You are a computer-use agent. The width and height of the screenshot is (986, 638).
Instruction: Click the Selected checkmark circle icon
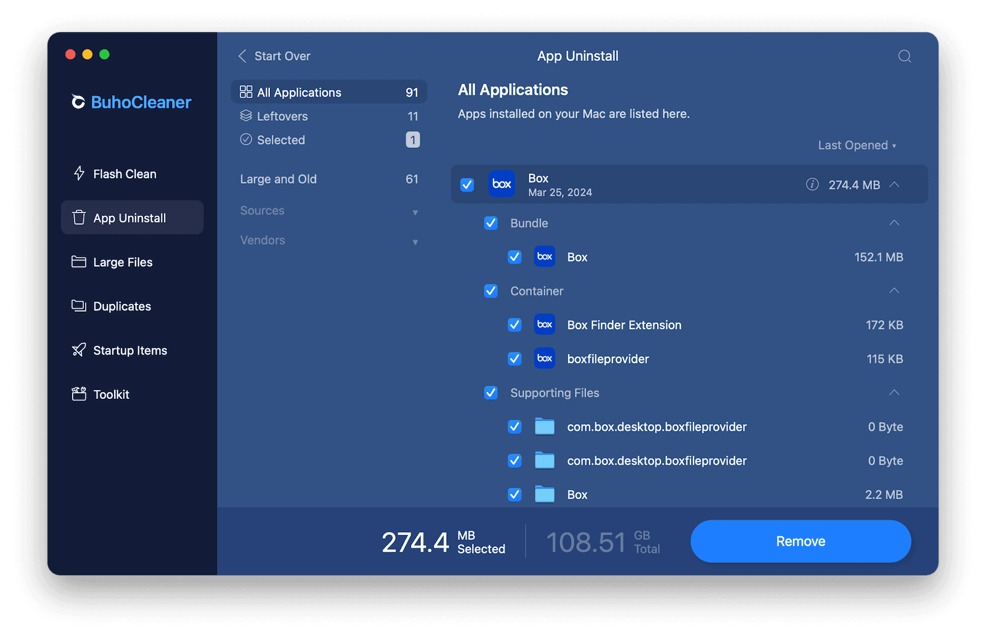[x=246, y=139]
